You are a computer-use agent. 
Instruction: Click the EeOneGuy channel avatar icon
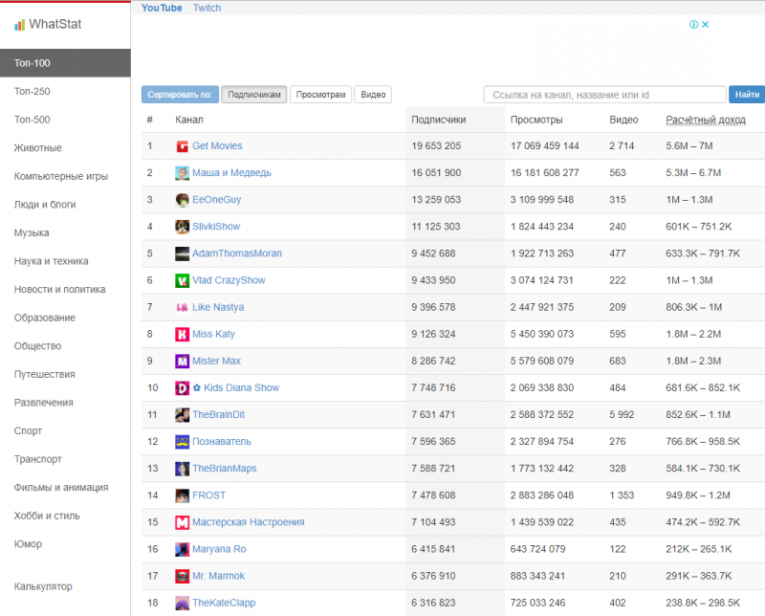pos(182,200)
